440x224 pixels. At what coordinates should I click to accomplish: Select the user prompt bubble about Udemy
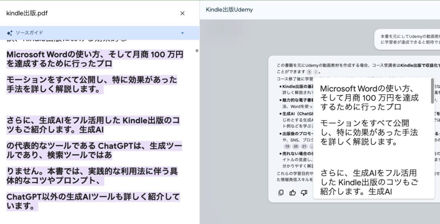[406, 39]
